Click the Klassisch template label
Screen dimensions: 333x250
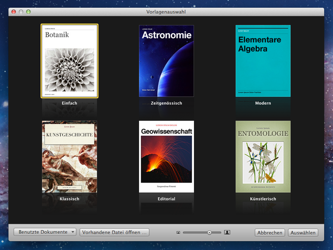(x=70, y=199)
